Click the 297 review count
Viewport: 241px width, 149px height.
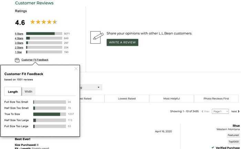point(66,43)
